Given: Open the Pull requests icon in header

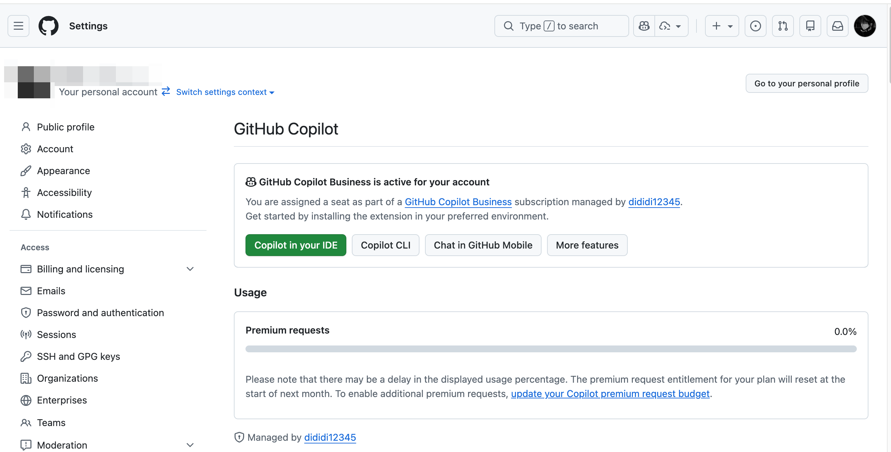Looking at the screenshot, I should (783, 26).
